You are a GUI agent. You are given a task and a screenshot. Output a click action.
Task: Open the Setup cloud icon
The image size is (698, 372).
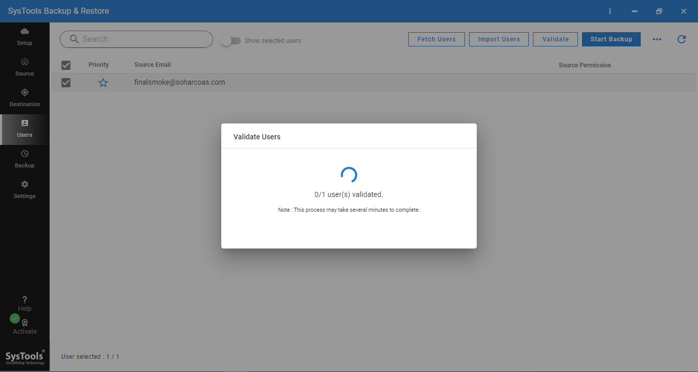pos(25,32)
